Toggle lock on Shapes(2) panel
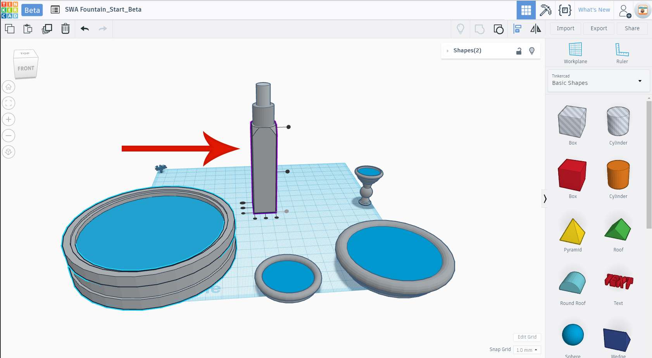 [519, 51]
